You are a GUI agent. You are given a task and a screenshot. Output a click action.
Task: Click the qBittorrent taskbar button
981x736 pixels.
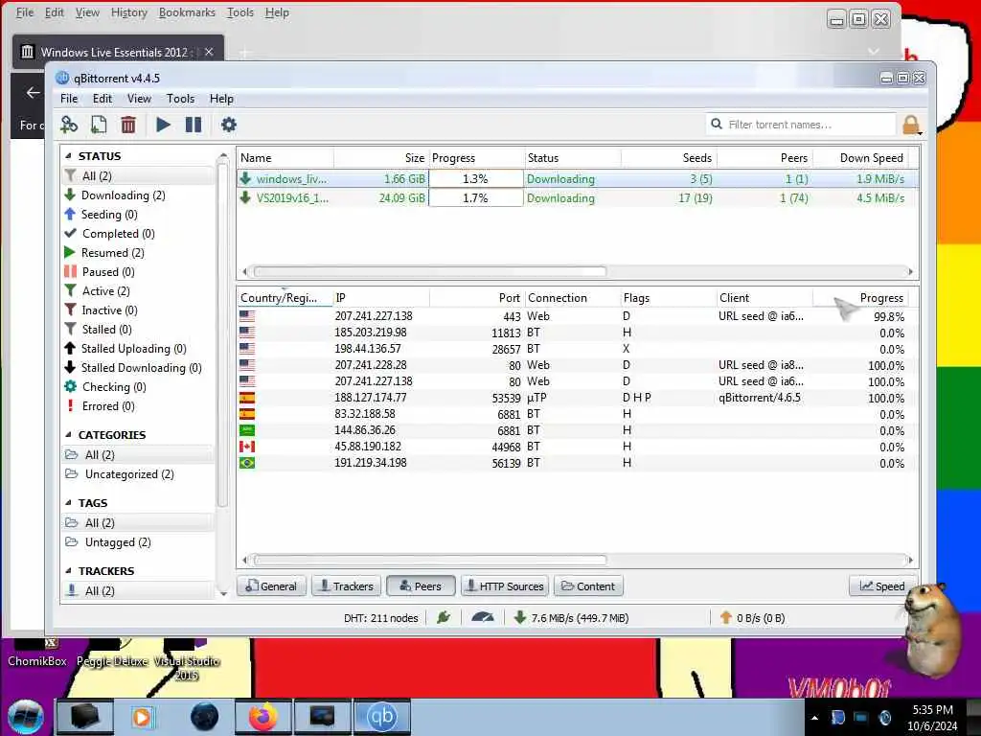click(x=382, y=717)
